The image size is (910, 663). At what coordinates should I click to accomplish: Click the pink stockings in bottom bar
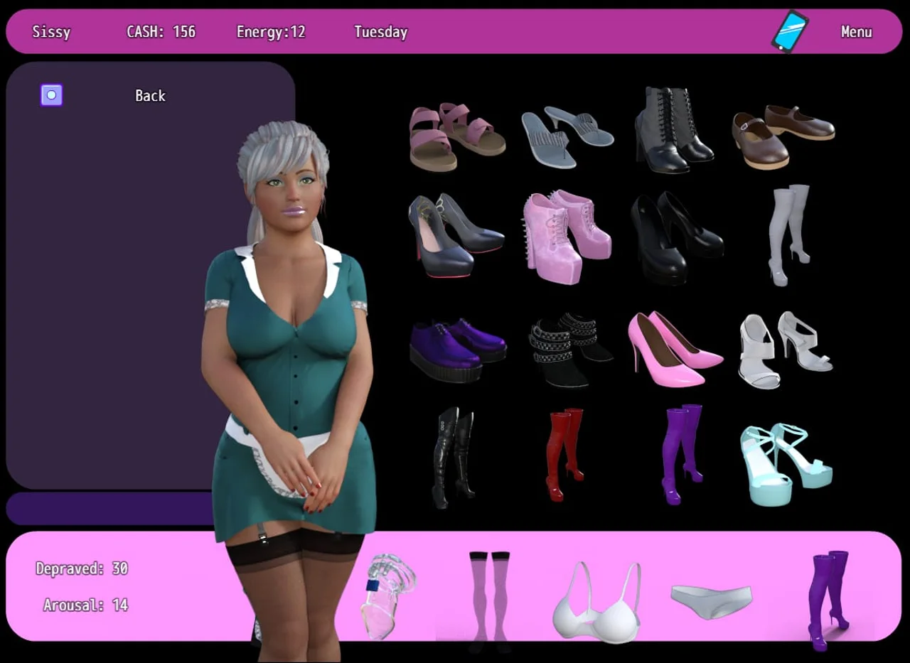[x=490, y=601]
